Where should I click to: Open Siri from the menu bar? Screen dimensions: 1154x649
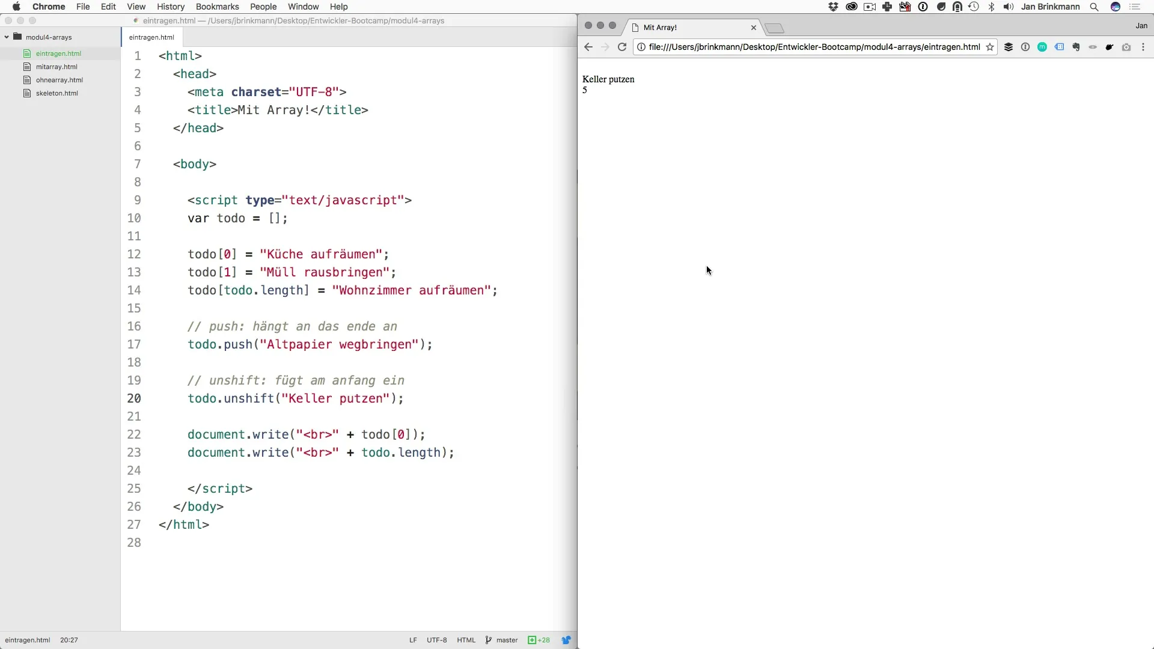1116,7
